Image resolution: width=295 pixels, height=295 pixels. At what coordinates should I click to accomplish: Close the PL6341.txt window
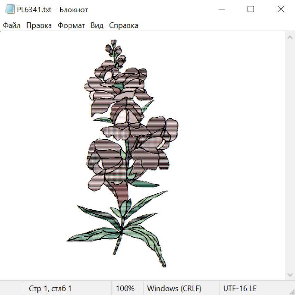[281, 9]
